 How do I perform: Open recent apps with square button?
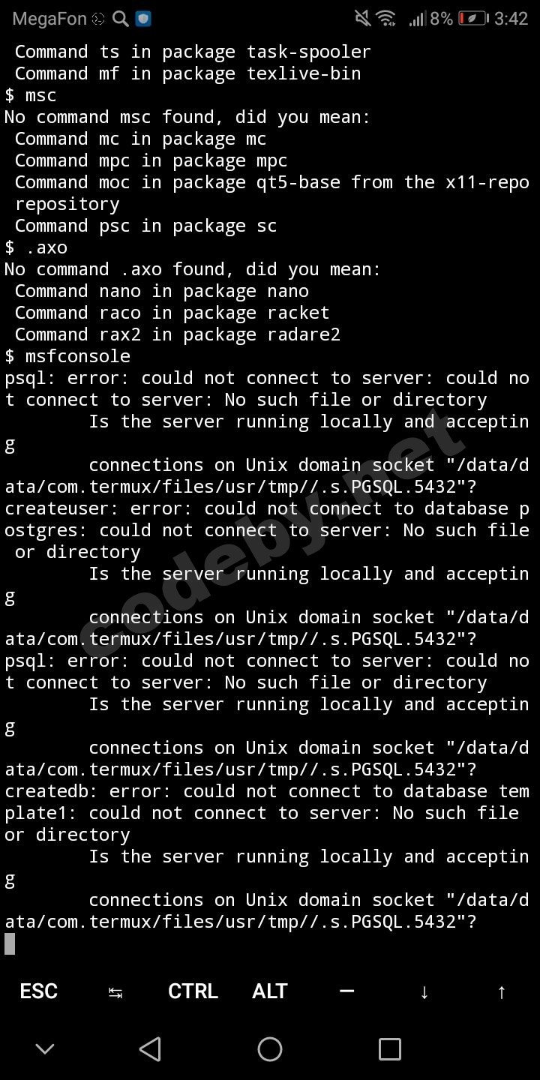point(390,1048)
